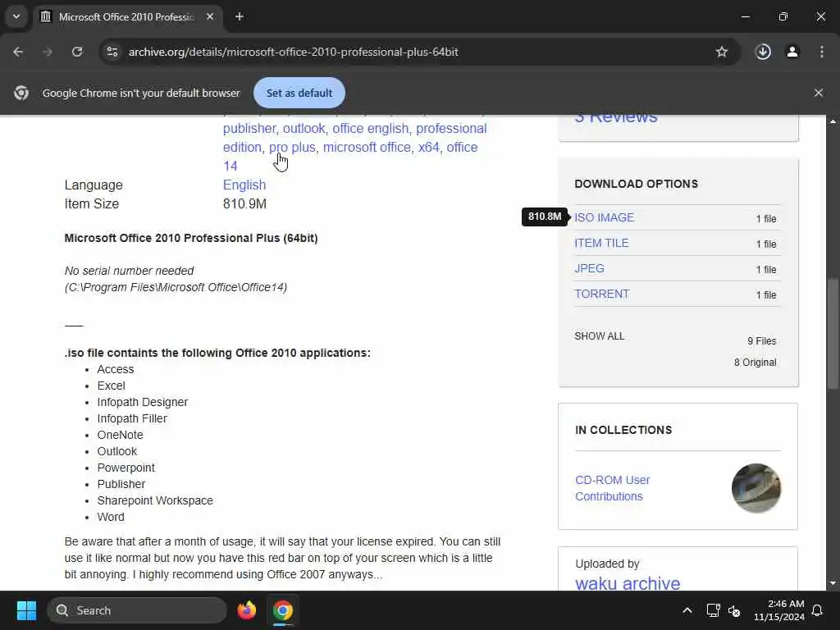The height and width of the screenshot is (630, 840).
Task: Click the taskbar Search box
Action: tap(137, 610)
